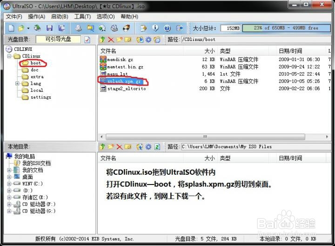The image size is (335, 246).
Task: Click the local pane red Delete icon
Action: click(x=120, y=147)
